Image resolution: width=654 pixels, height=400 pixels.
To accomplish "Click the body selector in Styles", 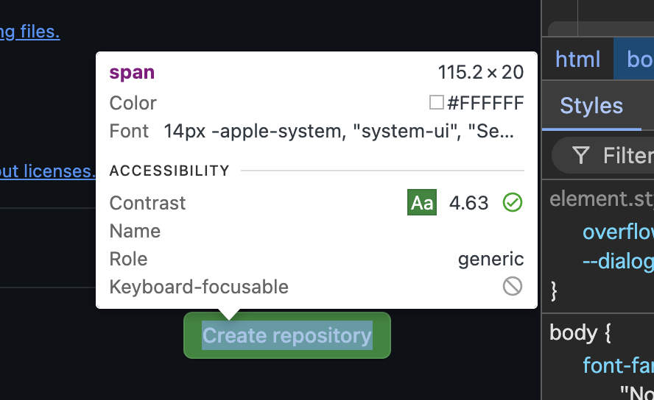I will pos(574,332).
